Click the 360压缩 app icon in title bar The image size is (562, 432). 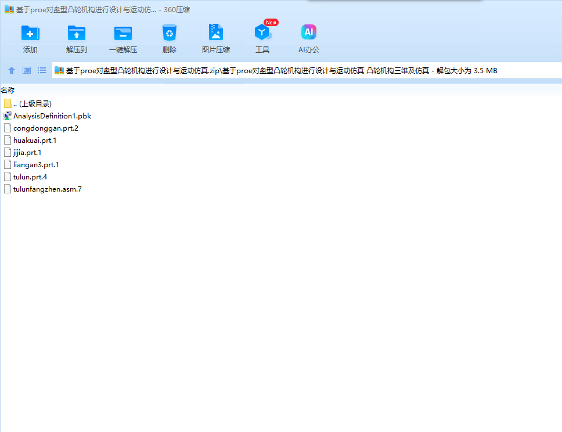click(9, 10)
